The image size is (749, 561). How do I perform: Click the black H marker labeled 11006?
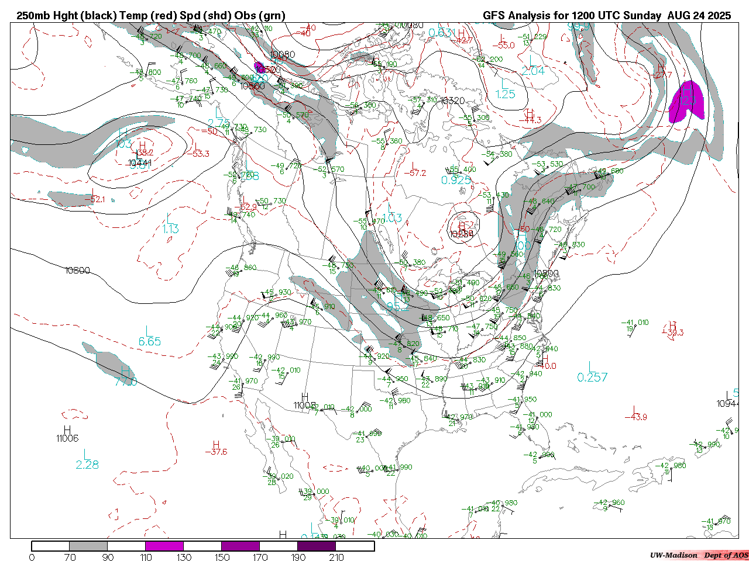[67, 430]
